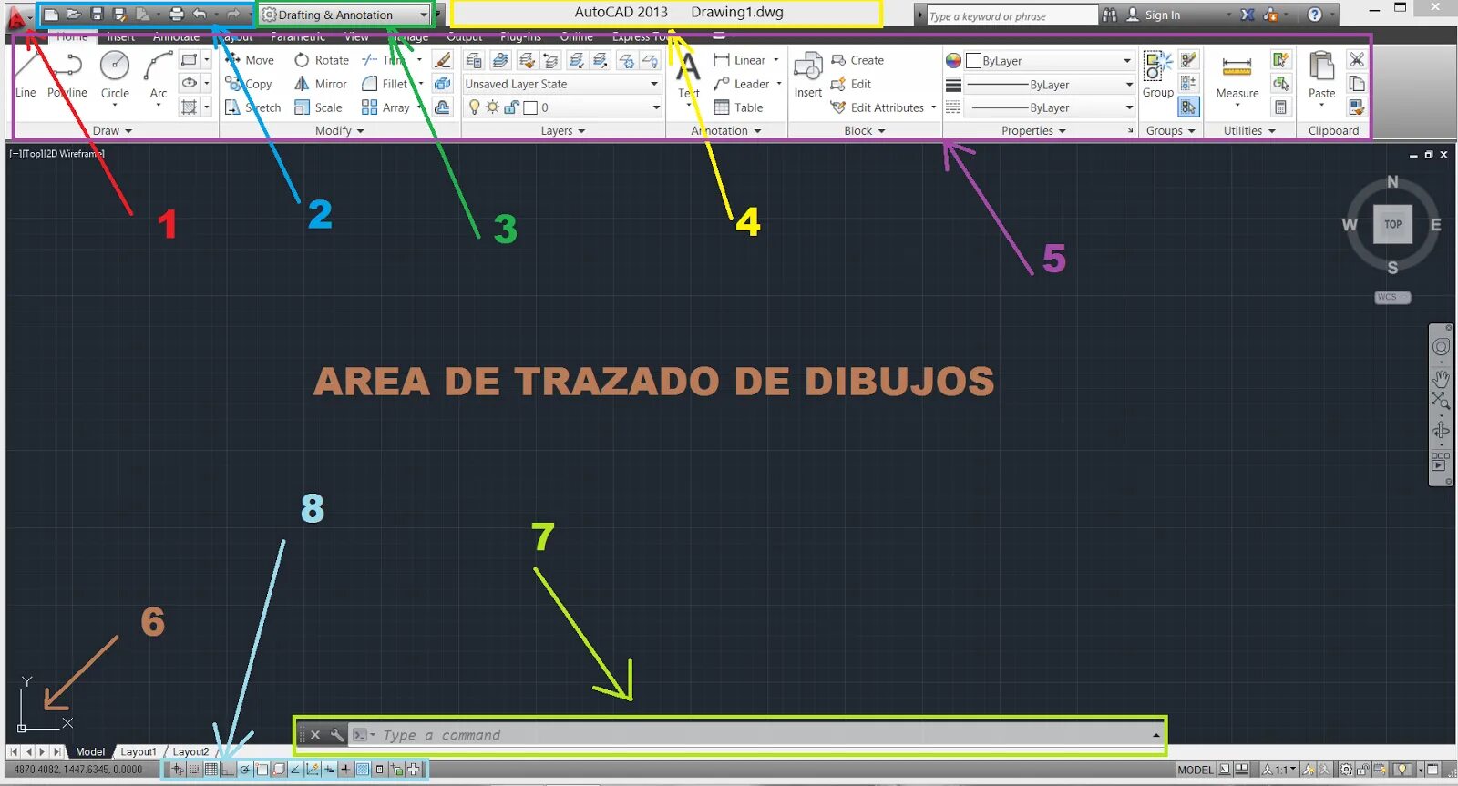Screen dimensions: 1458x786
Task: Expand the Properties panel
Action: point(1033,130)
